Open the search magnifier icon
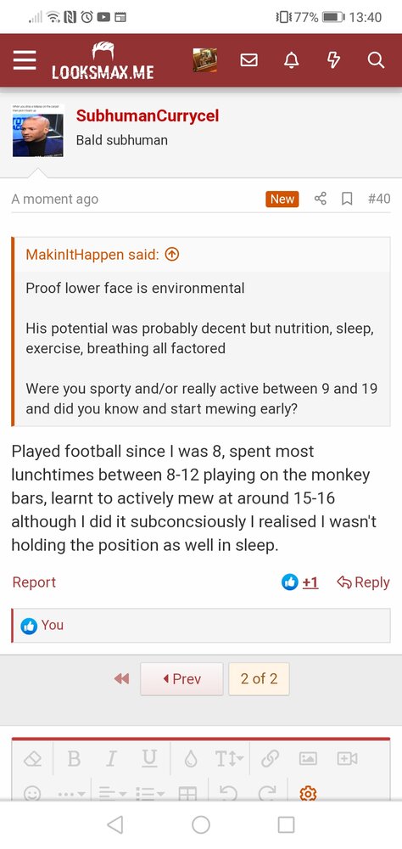The image size is (402, 849). pos(376,60)
